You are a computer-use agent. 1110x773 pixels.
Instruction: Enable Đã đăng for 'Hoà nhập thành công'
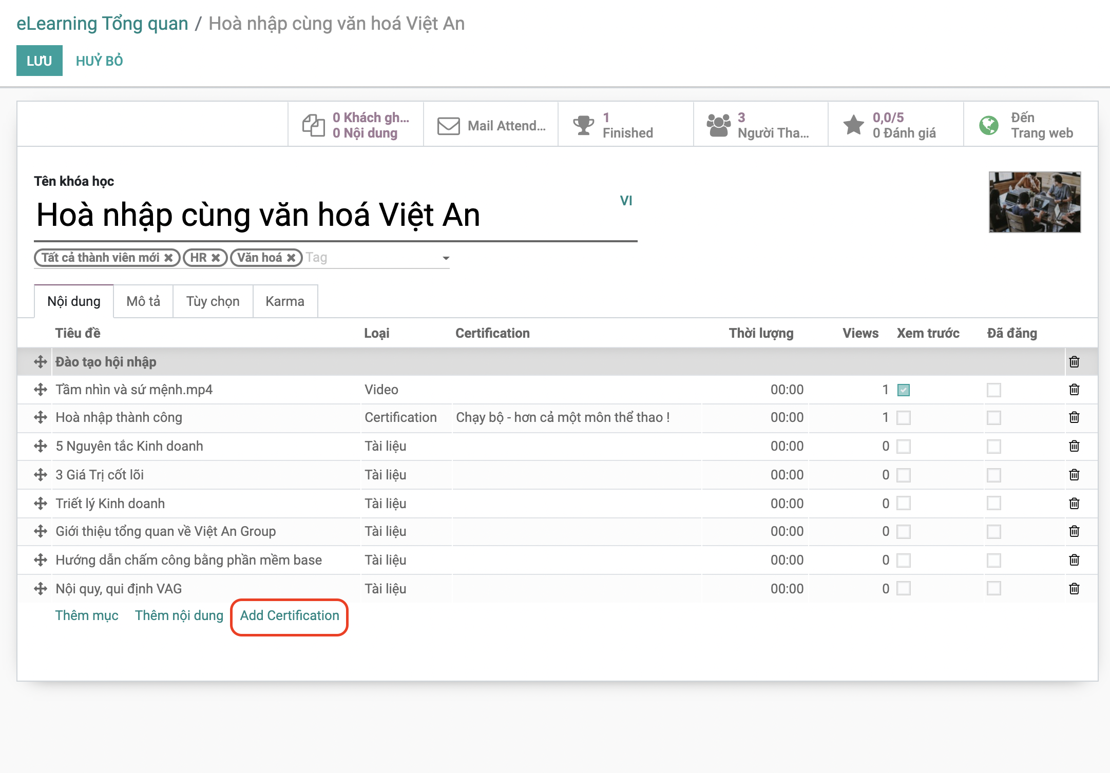pos(994,418)
